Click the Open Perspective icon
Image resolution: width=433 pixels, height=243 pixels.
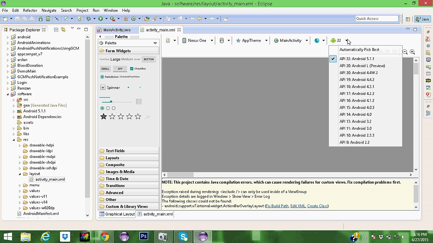point(408,19)
